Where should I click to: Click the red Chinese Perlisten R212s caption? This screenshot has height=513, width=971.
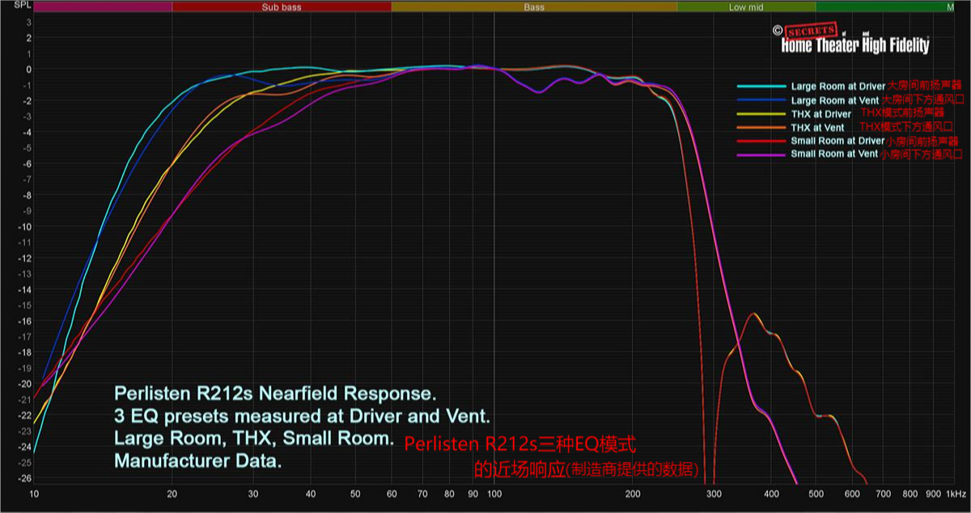[x=519, y=445]
